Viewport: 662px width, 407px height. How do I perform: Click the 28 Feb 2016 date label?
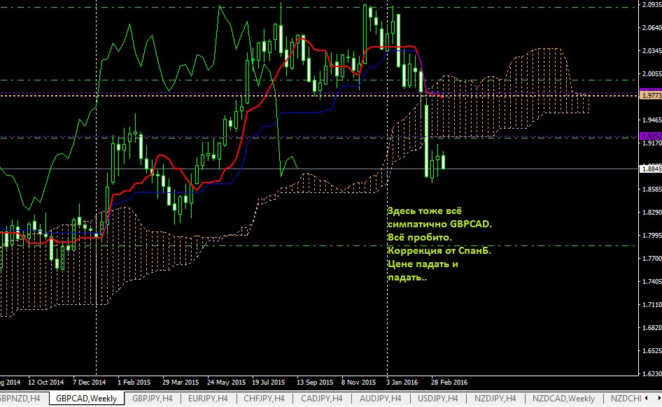[x=449, y=382]
